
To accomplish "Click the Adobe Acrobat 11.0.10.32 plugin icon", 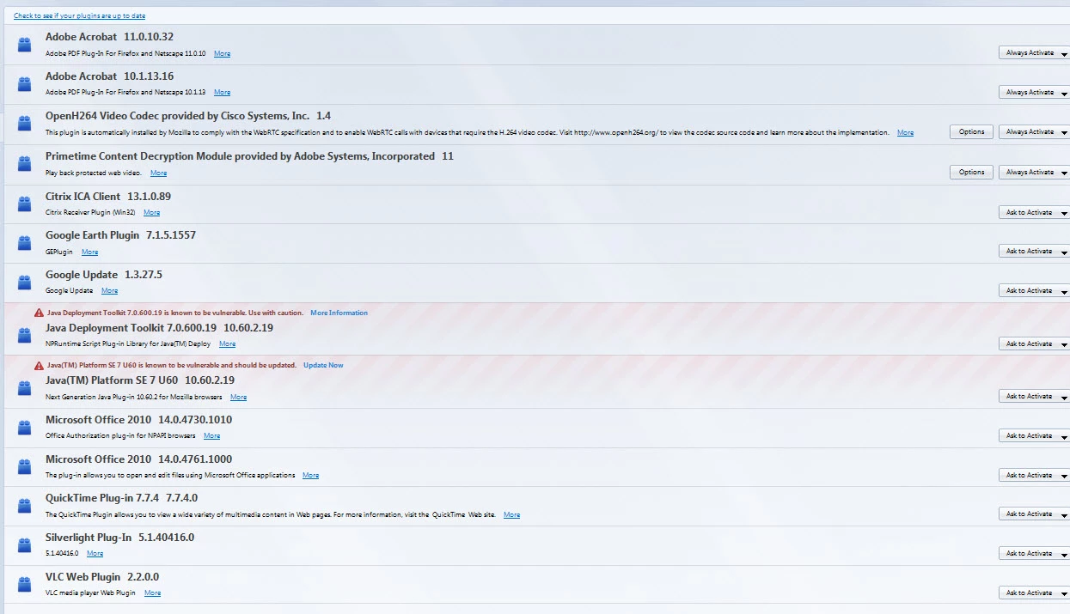I will click(x=25, y=44).
